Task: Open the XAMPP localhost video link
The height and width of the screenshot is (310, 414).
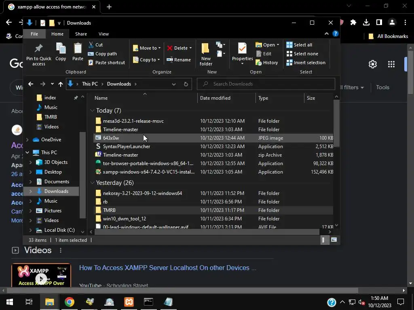Action: pyautogui.click(x=168, y=268)
